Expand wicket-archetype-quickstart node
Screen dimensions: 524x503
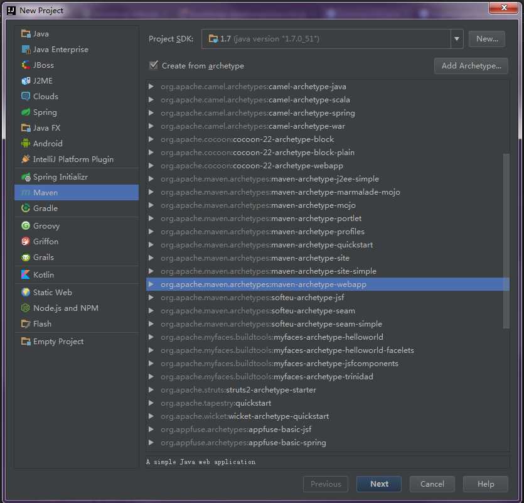coord(151,416)
